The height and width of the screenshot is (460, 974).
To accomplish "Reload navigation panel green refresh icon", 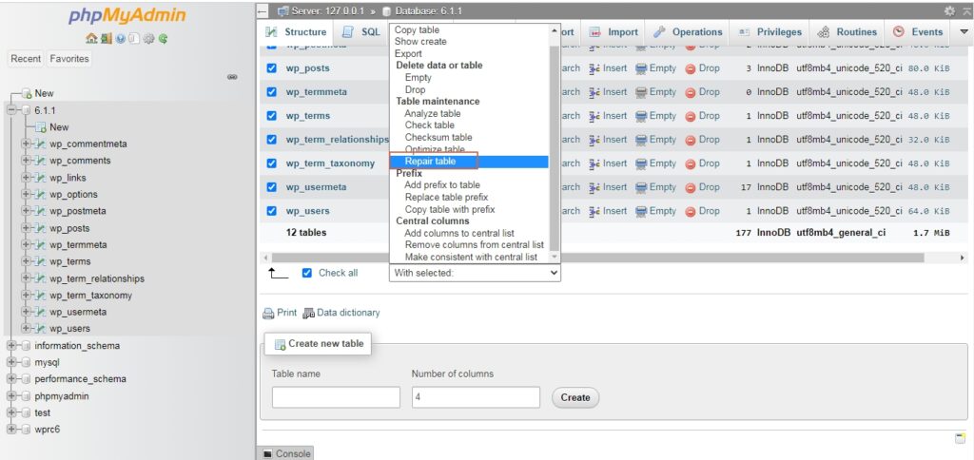I will (164, 38).
